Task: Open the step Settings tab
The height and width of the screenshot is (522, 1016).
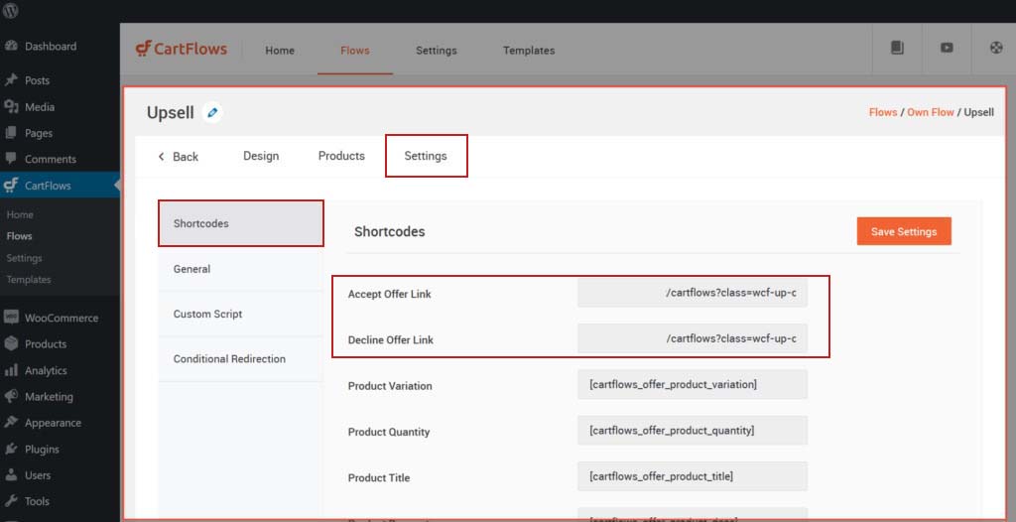Action: 426,156
